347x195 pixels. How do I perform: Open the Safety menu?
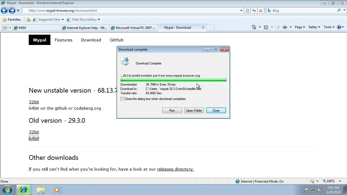tap(314, 27)
